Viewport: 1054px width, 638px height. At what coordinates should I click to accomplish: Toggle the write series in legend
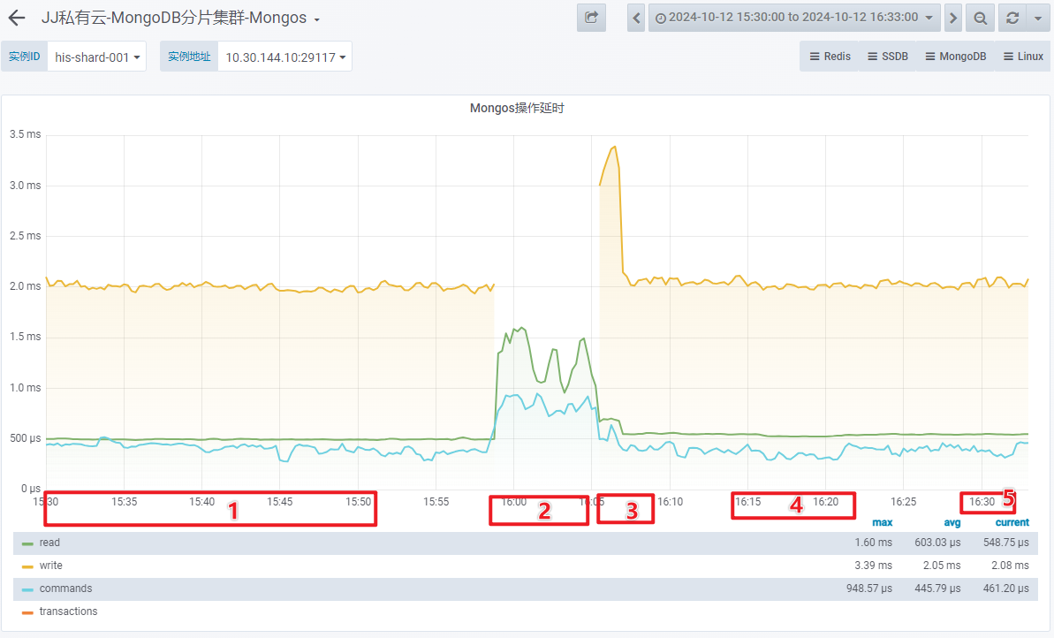(x=50, y=566)
